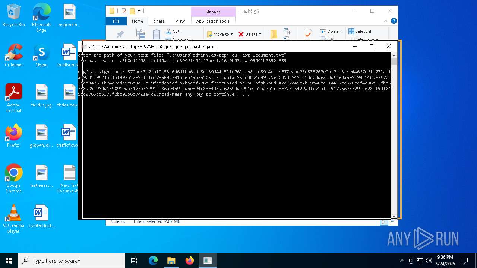The width and height of the screenshot is (477, 268).
Task: Open the File tab in Explorer
Action: [116, 21]
